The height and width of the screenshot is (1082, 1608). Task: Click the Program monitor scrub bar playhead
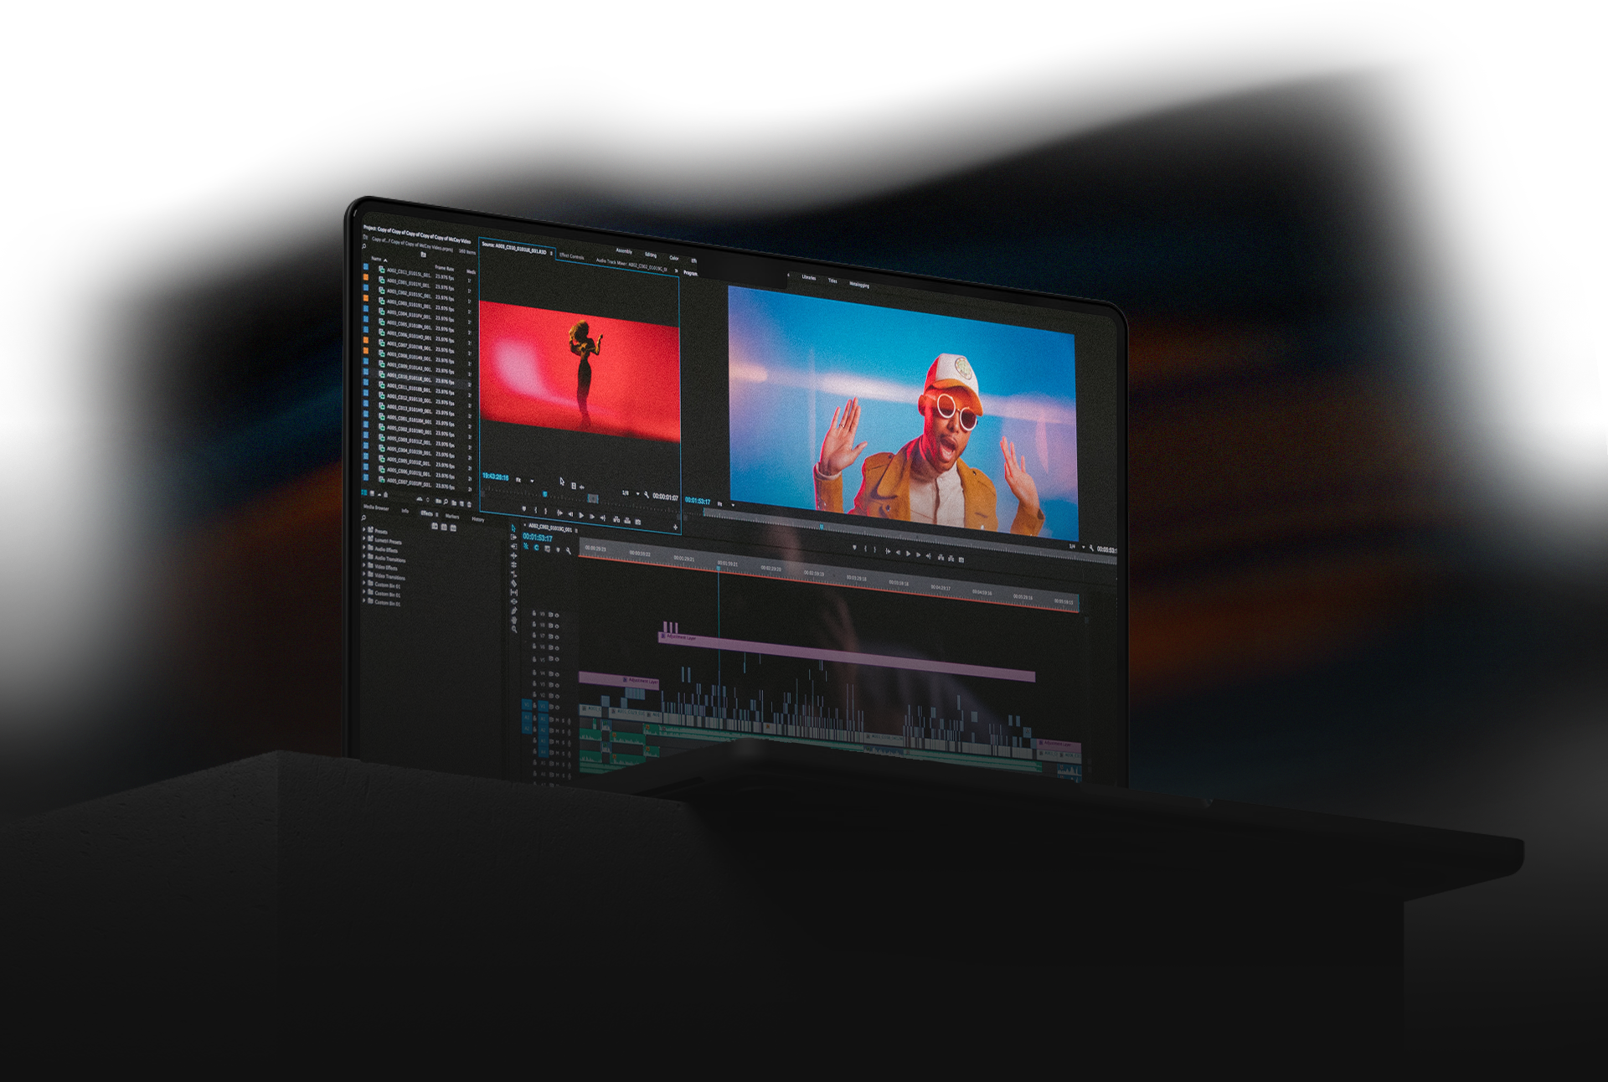(x=822, y=527)
